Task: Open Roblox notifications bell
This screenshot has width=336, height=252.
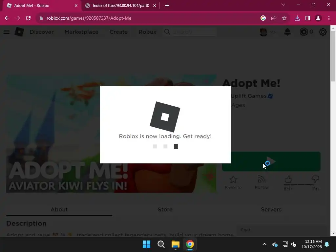Action: coord(287,32)
